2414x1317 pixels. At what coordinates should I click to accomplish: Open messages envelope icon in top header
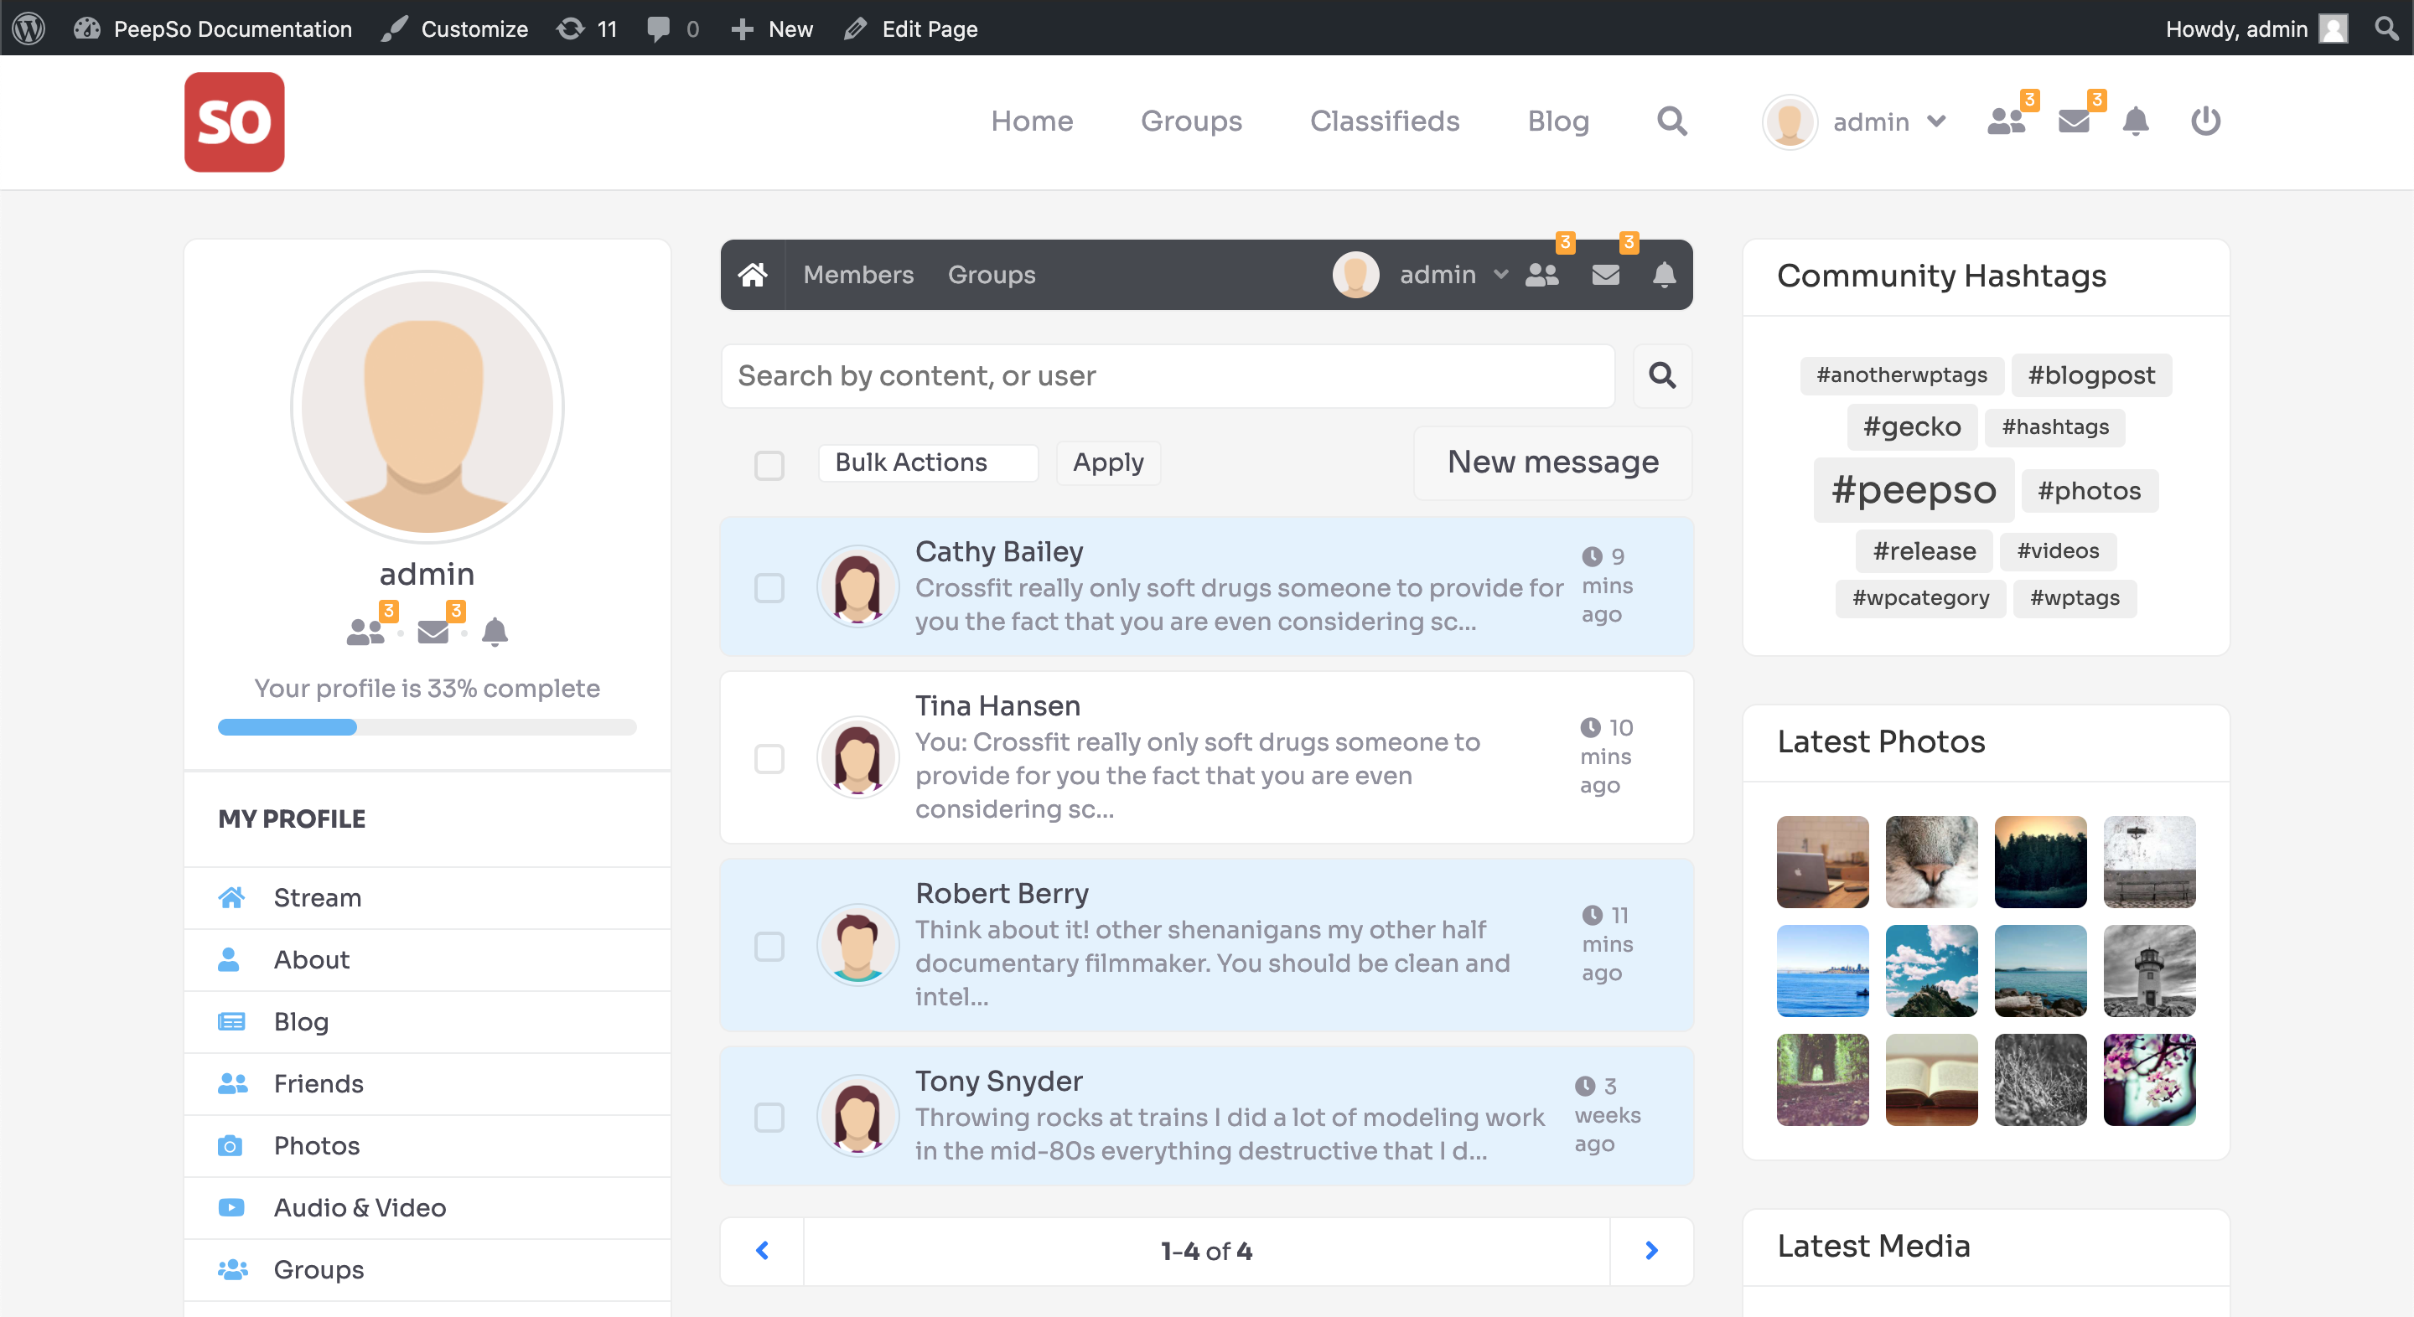coord(2073,121)
